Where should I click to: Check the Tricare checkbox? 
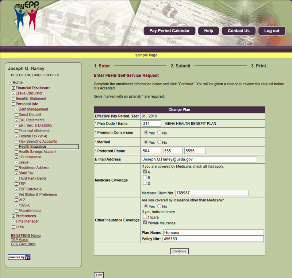(145, 217)
